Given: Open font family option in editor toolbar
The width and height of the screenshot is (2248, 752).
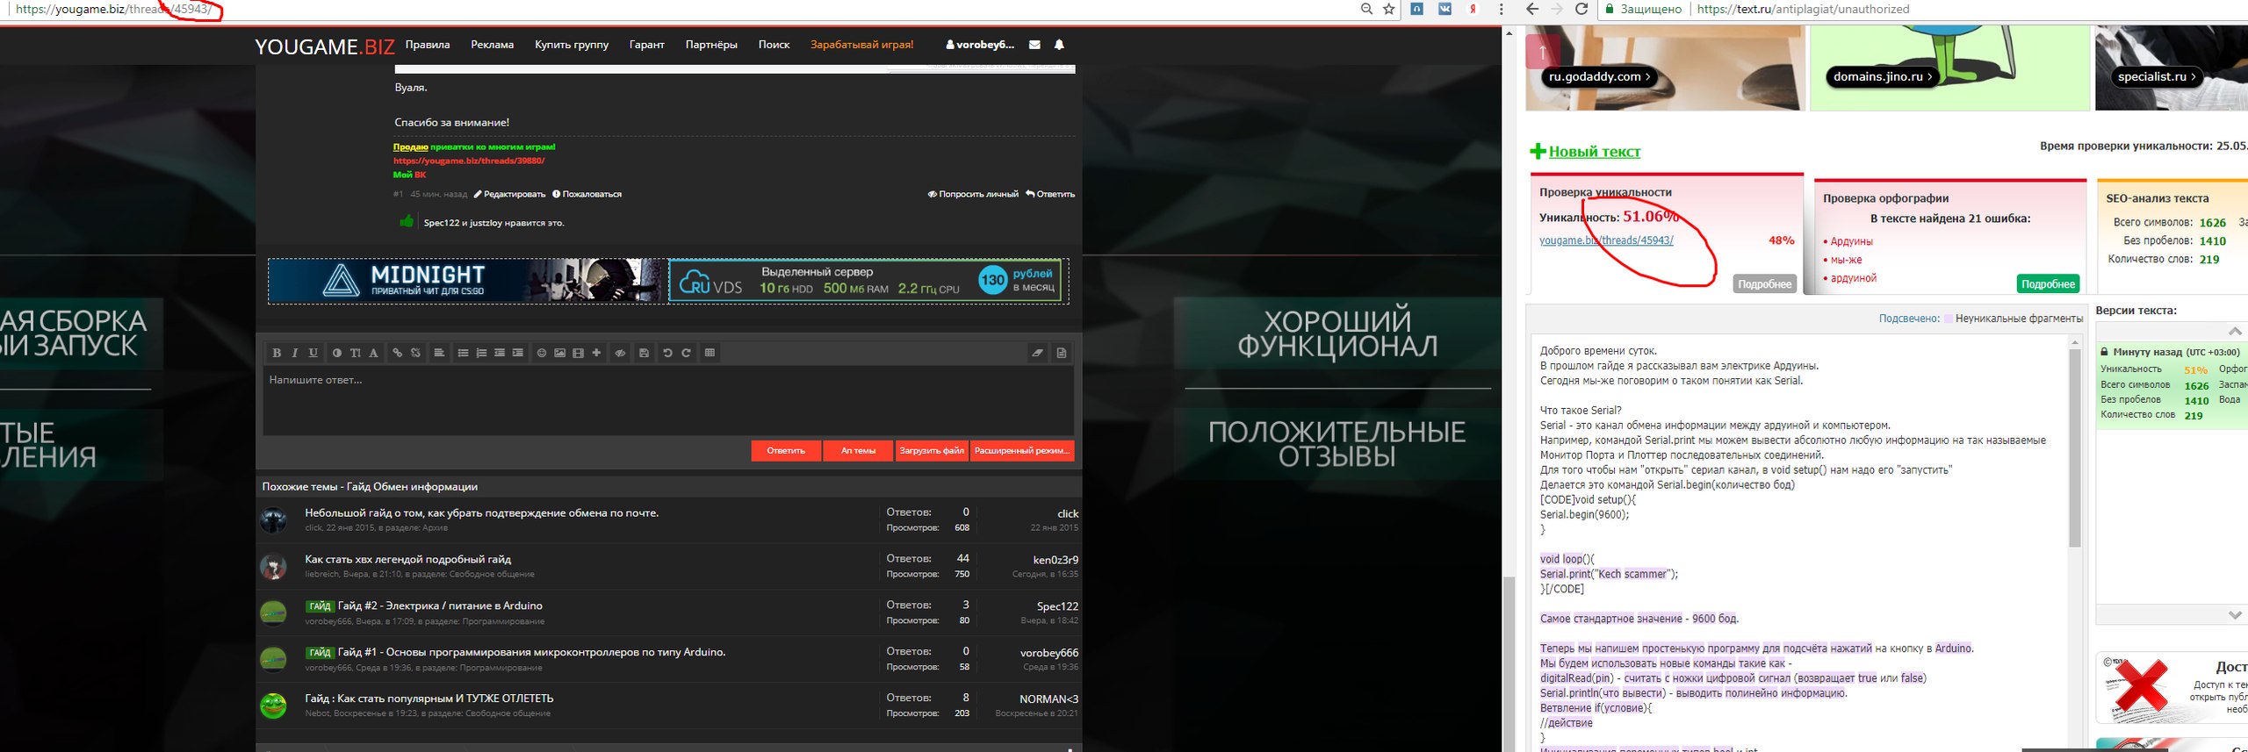Looking at the screenshot, I should pyautogui.click(x=373, y=353).
